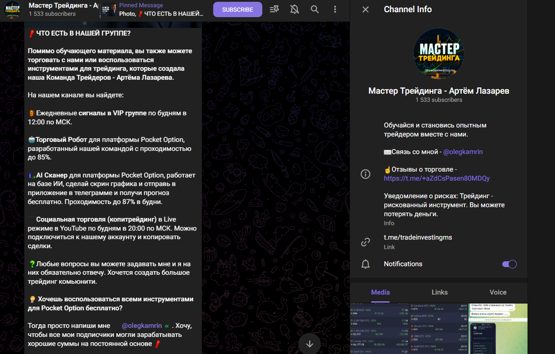Click the bell icon beside Notifications
The image size is (555, 354).
tap(365, 264)
